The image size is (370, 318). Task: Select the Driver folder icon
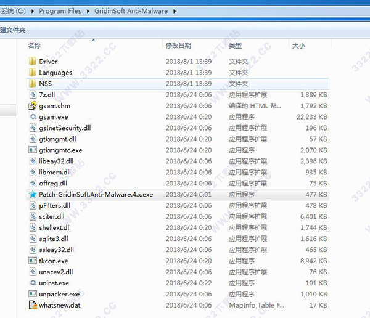tap(32, 62)
